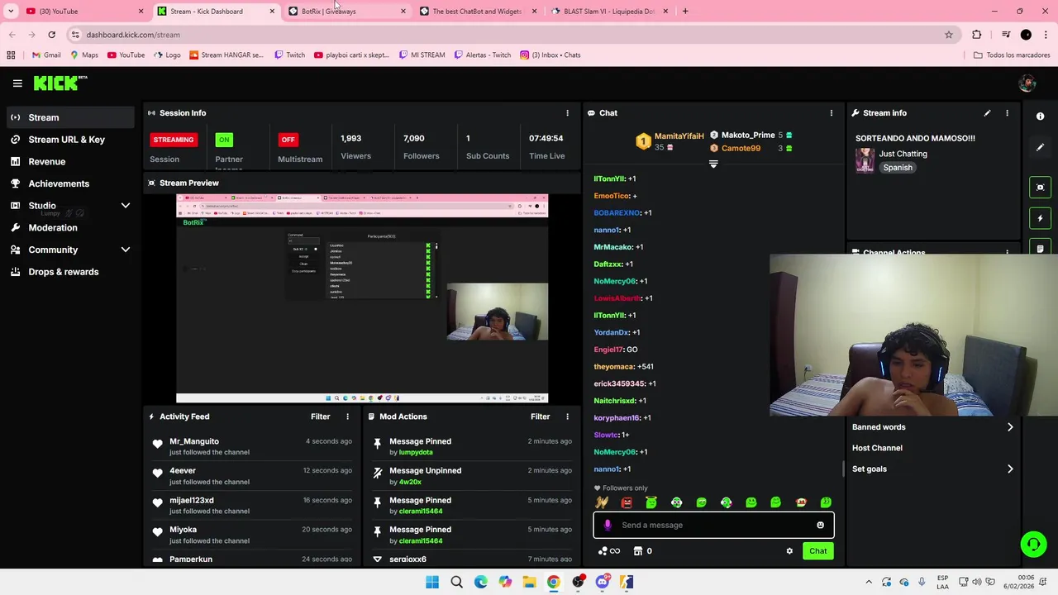This screenshot has height=595, width=1058.
Task: Open Channel Actions three-dot options
Action: tap(1007, 252)
